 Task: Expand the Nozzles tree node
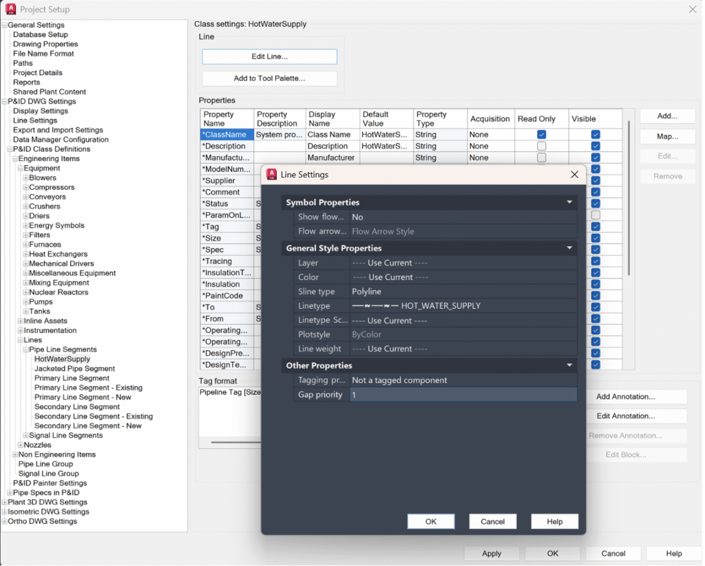click(21, 445)
